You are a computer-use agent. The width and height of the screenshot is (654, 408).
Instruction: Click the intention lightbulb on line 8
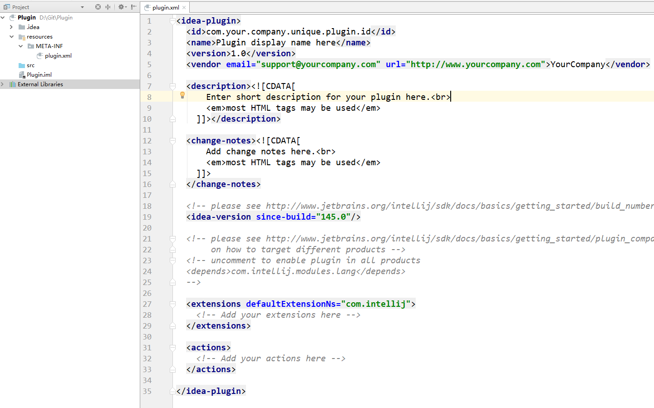182,95
